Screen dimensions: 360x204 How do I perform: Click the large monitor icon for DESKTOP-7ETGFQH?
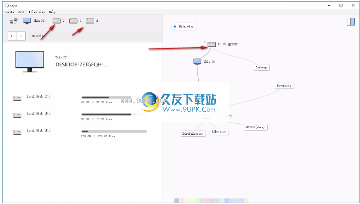point(30,61)
